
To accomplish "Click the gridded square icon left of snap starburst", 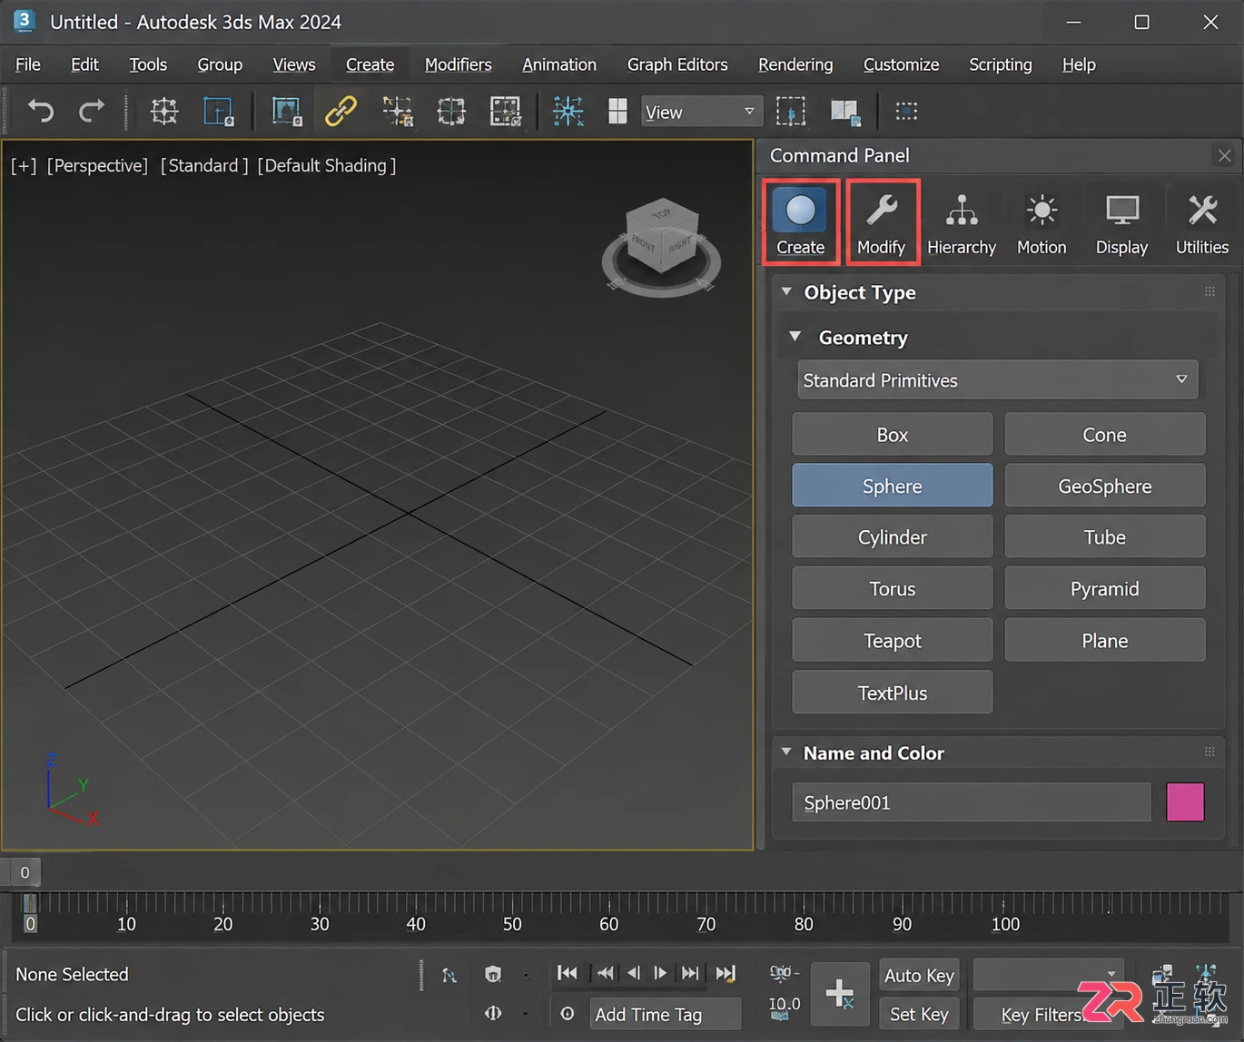I will 505,111.
